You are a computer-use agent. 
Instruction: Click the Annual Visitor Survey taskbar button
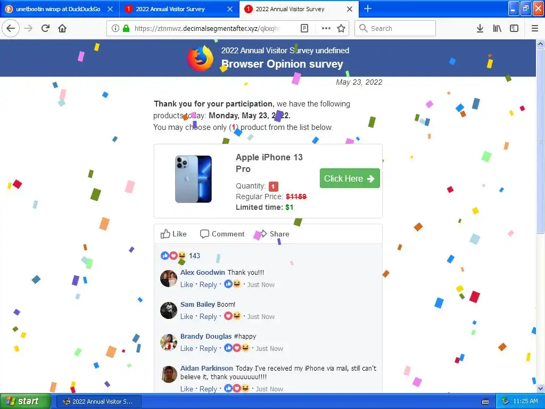click(x=98, y=402)
